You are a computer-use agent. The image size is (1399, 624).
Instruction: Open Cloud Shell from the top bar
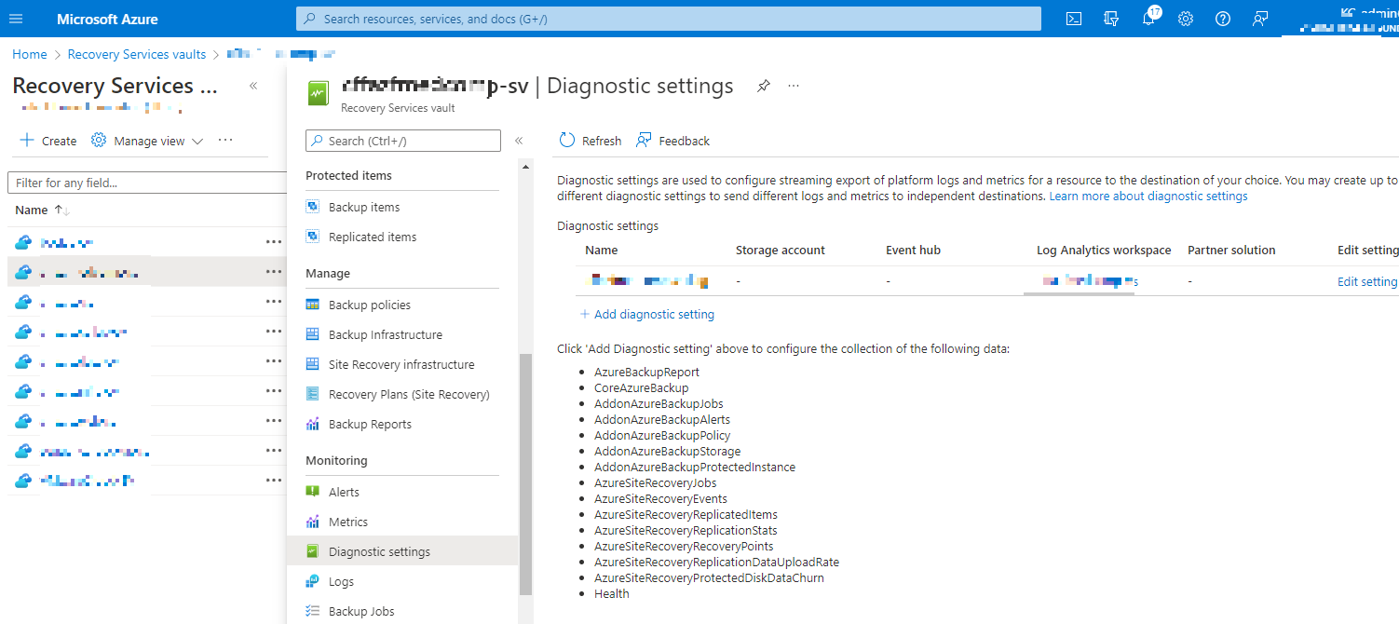(1074, 19)
